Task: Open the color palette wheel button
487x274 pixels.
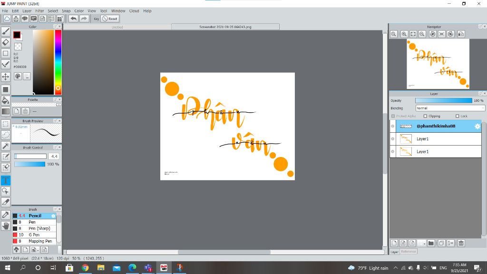Action: click(18, 76)
